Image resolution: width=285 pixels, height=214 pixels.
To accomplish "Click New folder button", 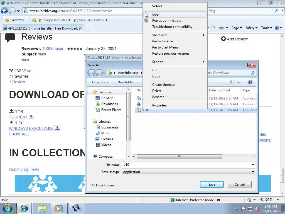I will (126, 82).
